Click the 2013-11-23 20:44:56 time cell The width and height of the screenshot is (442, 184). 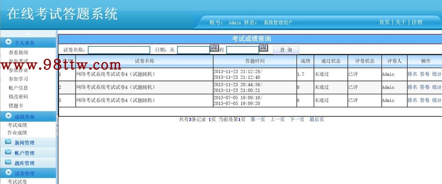[x=255, y=87]
